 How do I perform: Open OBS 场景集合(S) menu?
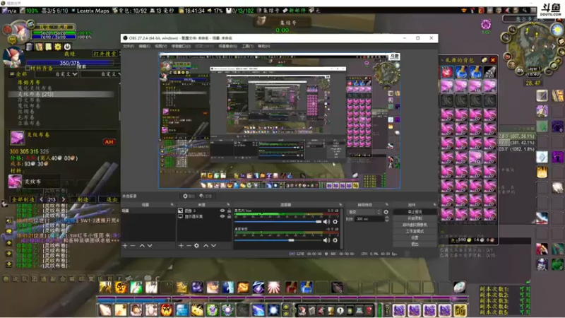pos(227,46)
